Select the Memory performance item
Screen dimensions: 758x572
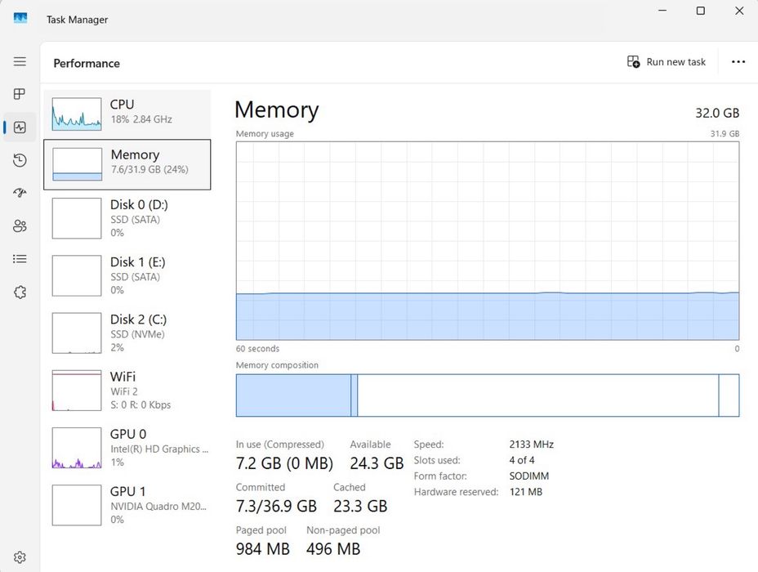click(x=127, y=164)
